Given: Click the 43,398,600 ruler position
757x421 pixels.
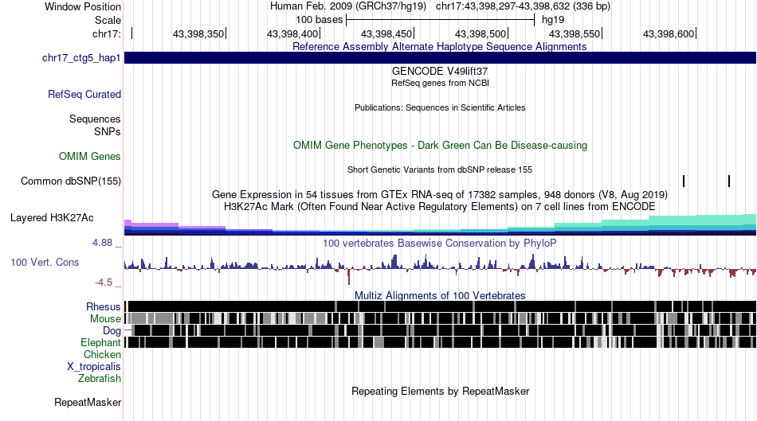Looking at the screenshot, I should tap(669, 33).
